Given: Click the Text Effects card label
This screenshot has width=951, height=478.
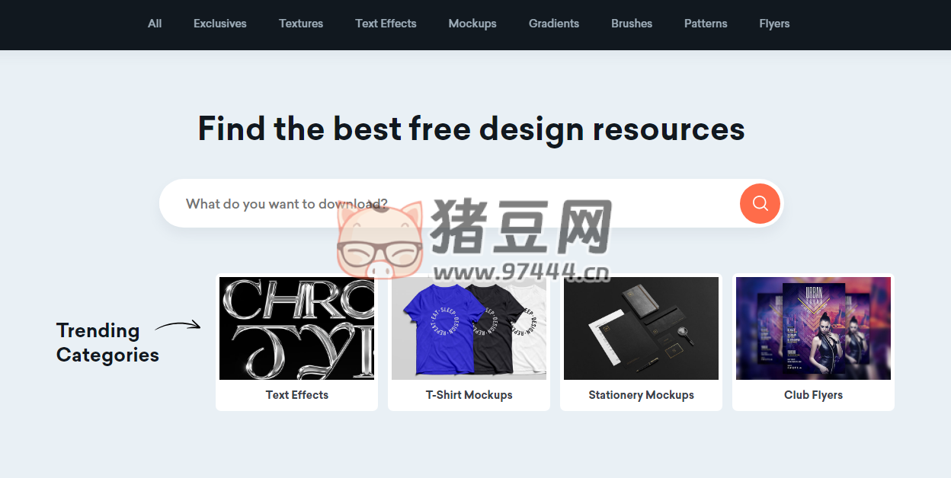Looking at the screenshot, I should pyautogui.click(x=296, y=395).
